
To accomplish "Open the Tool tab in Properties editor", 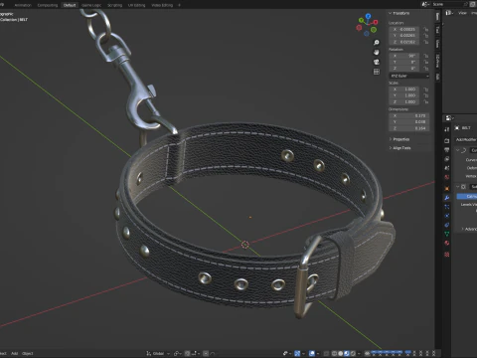I will click(447, 129).
